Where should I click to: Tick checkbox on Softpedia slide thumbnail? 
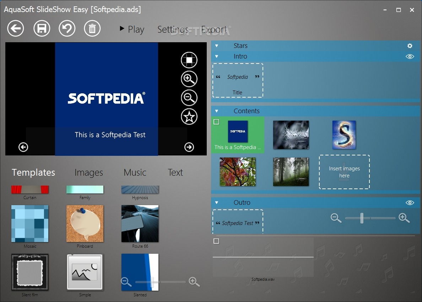[x=216, y=122]
